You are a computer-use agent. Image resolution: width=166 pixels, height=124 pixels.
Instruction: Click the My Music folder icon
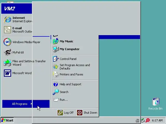pos(56,41)
